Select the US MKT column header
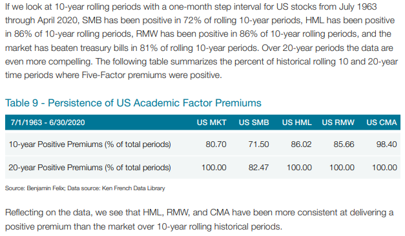The image size is (405, 236). coord(211,123)
